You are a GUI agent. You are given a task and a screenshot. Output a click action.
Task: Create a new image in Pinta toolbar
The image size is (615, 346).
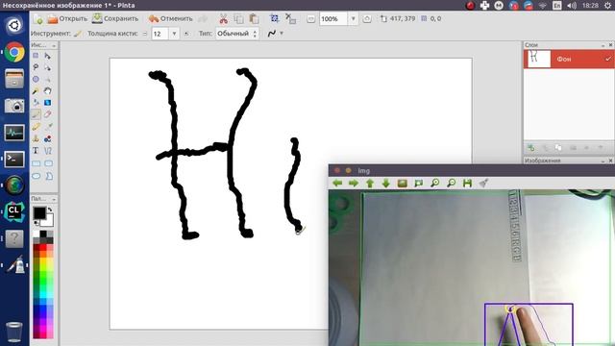pos(38,18)
